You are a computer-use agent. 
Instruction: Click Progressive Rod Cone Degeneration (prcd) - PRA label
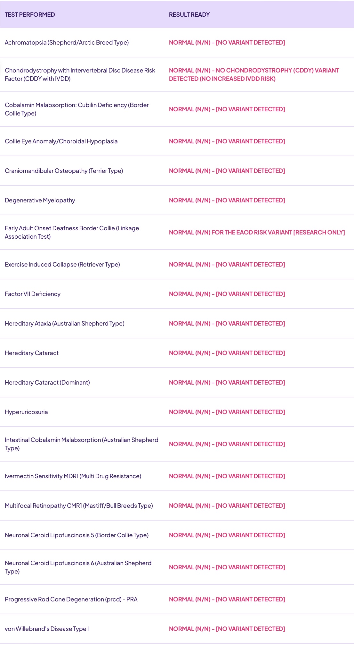pos(71,599)
